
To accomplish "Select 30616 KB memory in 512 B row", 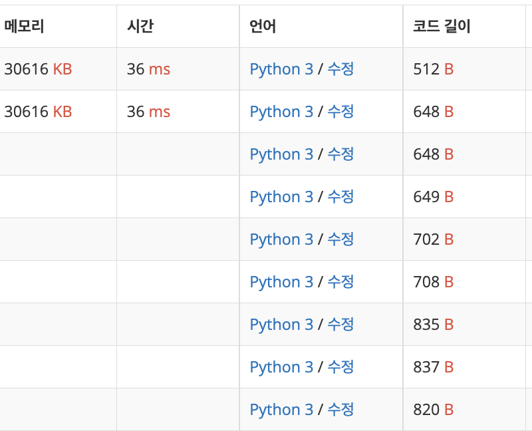I will (38, 69).
